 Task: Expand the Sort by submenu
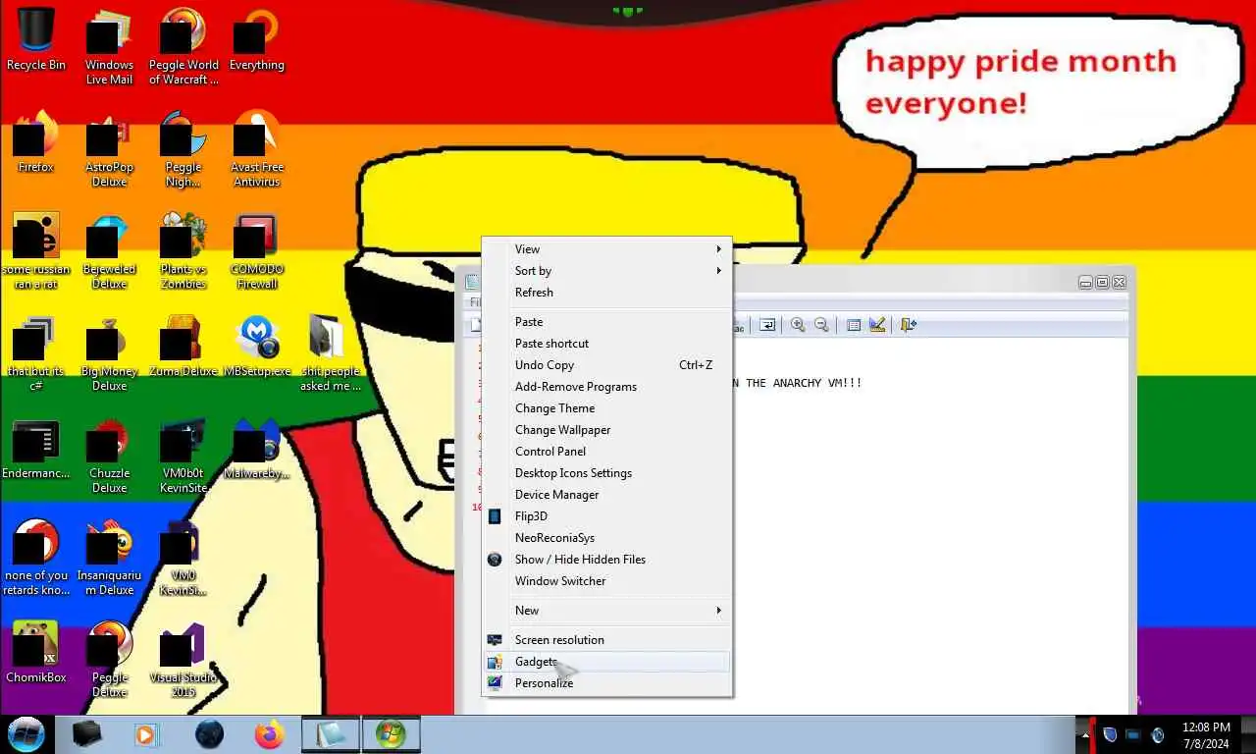[607, 271]
